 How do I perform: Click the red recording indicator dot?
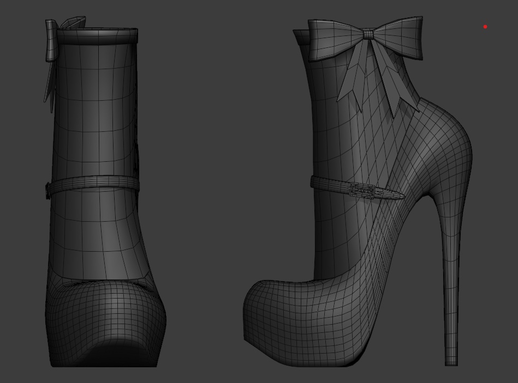point(485,26)
